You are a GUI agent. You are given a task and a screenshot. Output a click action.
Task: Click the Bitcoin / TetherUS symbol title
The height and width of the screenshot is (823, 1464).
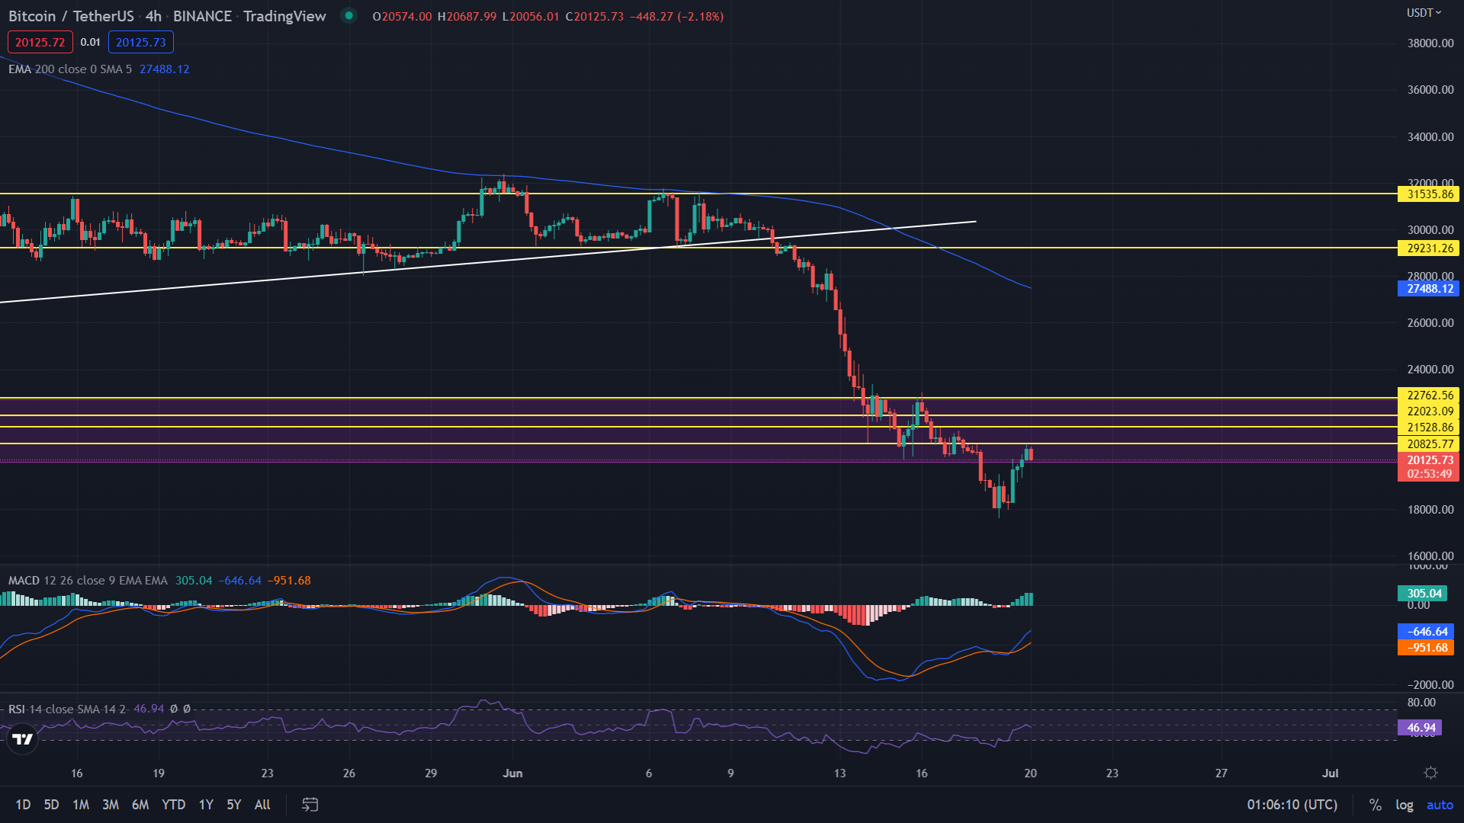point(71,16)
